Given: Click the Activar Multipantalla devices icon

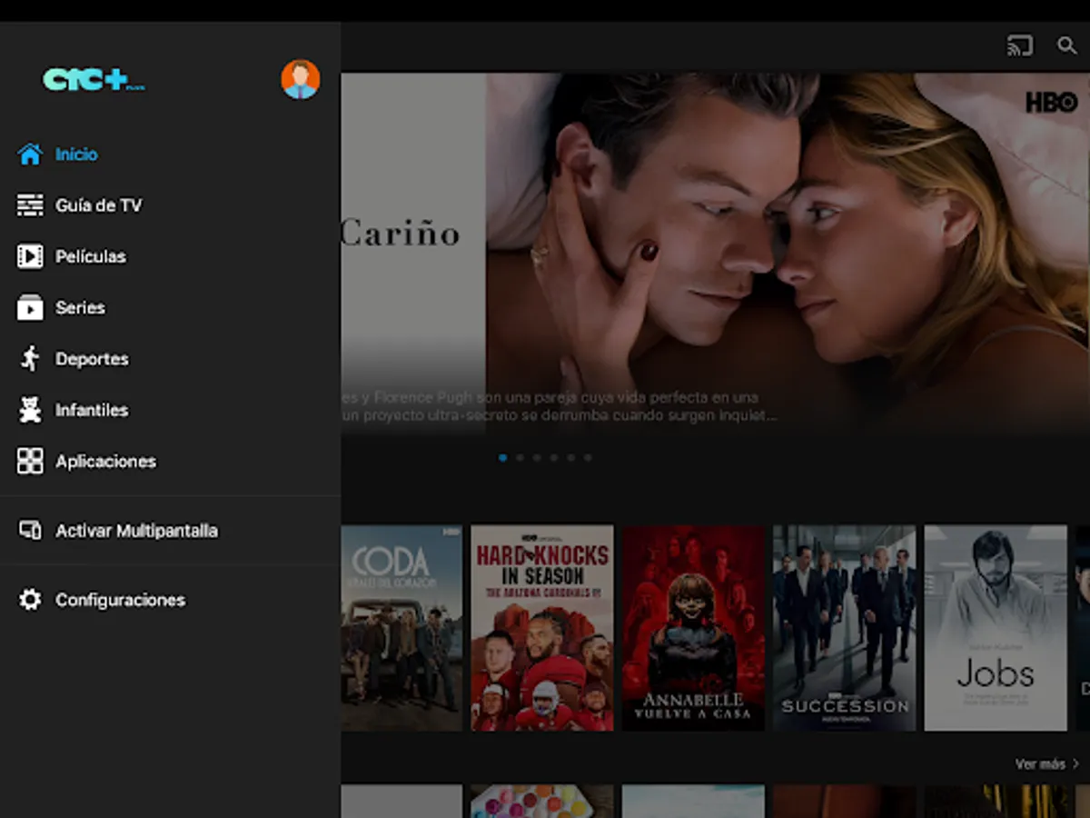Looking at the screenshot, I should [x=30, y=531].
